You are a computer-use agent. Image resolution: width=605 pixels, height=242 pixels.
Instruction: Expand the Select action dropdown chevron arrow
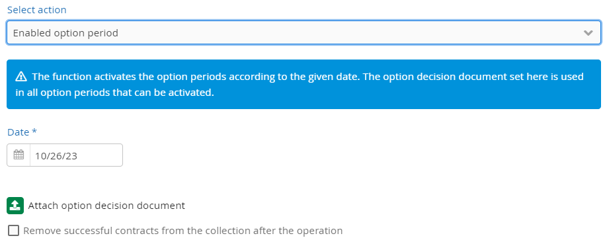(x=588, y=33)
